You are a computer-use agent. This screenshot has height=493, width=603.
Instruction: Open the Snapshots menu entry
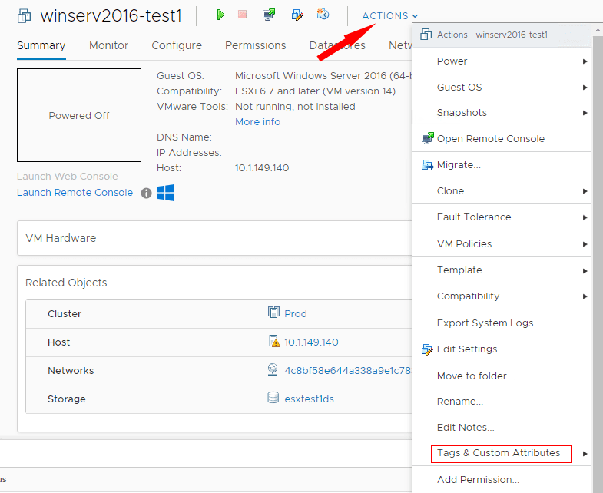(502, 113)
